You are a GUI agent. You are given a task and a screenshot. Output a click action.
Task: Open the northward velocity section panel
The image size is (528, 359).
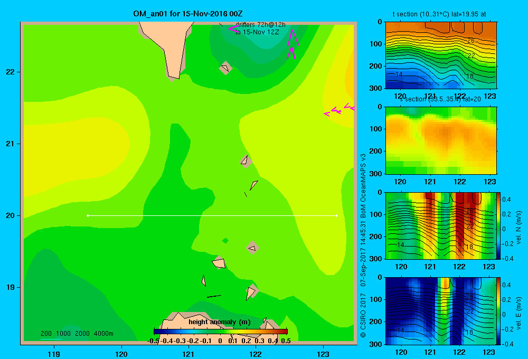click(440, 225)
